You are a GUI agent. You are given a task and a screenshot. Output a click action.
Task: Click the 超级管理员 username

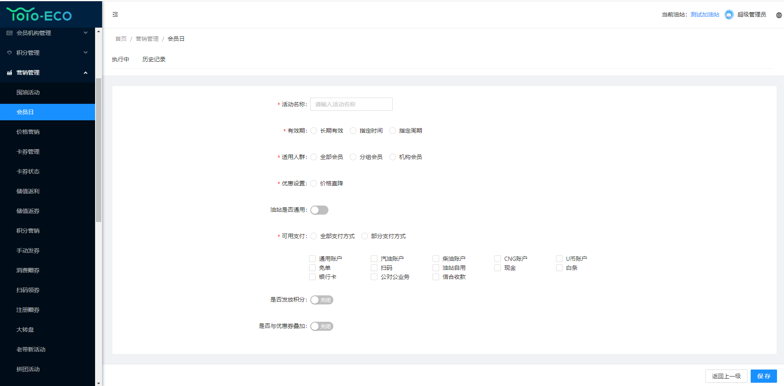[751, 14]
